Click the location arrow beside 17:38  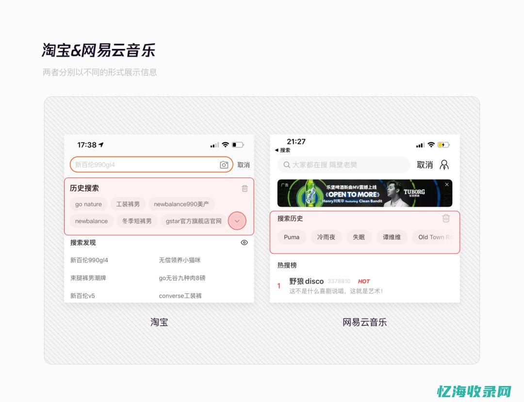100,144
